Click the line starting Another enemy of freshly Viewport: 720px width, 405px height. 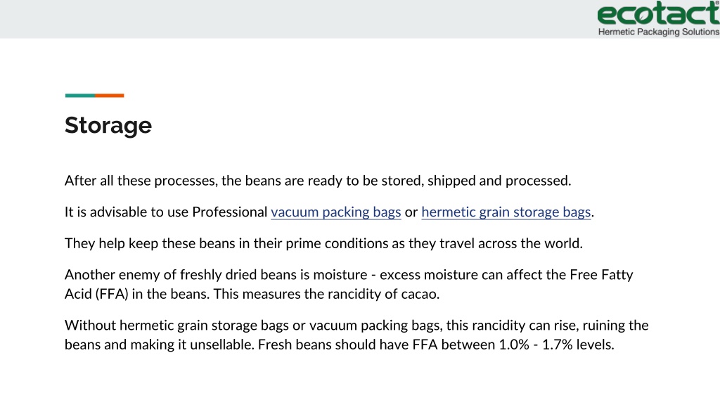coord(349,275)
